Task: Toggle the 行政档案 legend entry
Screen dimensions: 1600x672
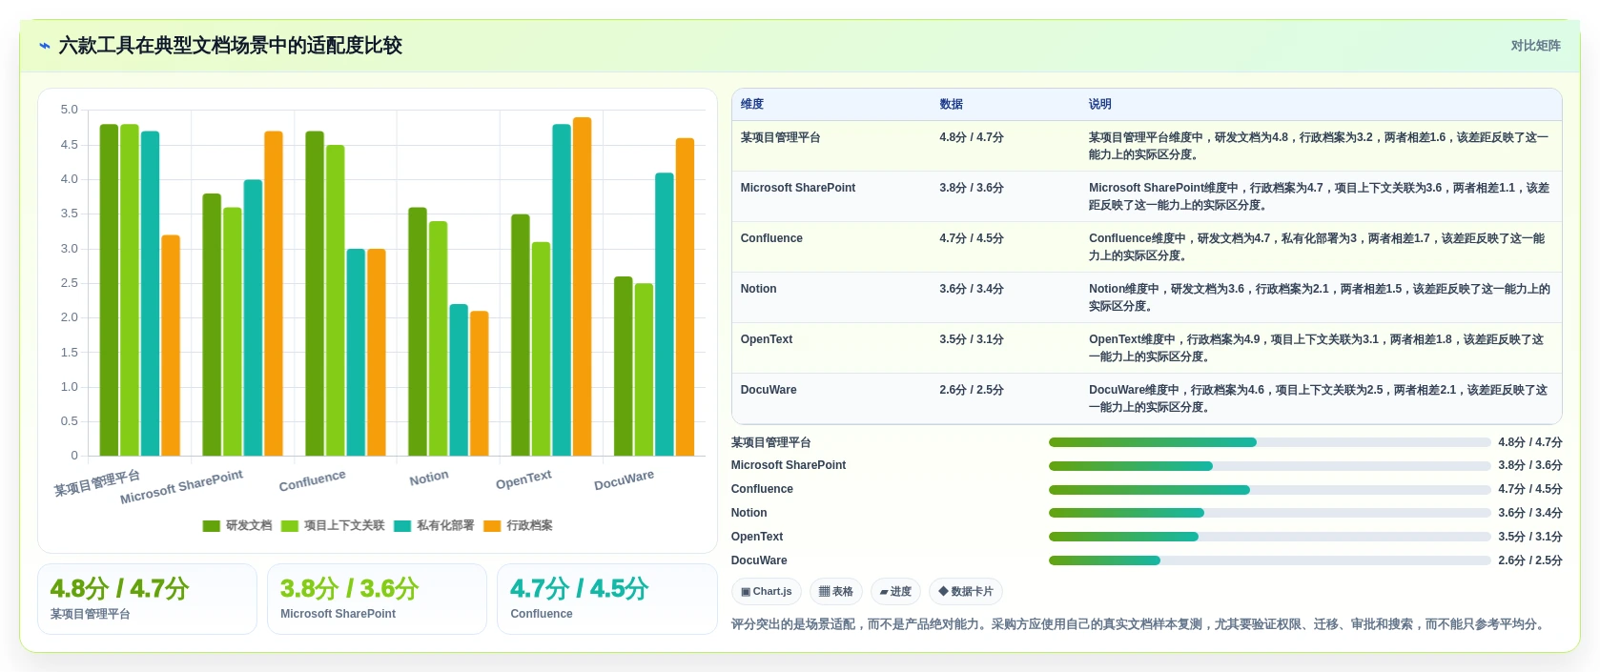Action: (x=518, y=526)
